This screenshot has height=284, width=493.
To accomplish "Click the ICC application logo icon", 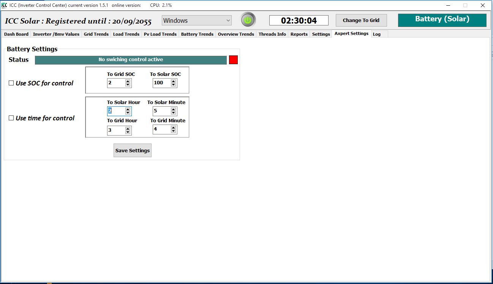I will [4, 5].
